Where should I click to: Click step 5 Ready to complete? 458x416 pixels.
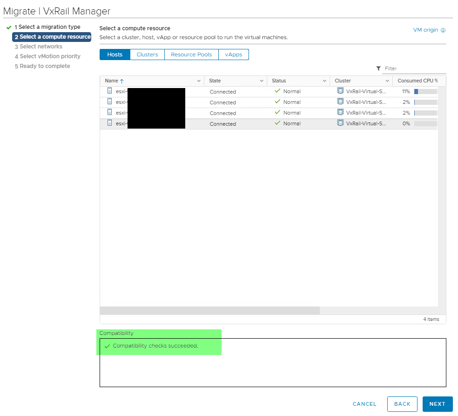(x=43, y=66)
